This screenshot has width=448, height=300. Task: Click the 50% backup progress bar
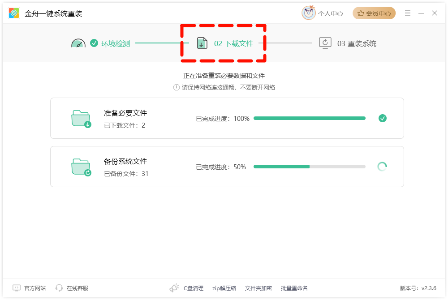[310, 167]
